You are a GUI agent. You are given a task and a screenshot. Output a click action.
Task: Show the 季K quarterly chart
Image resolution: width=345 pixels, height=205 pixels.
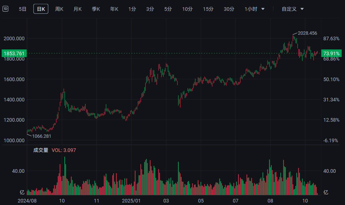coord(96,9)
